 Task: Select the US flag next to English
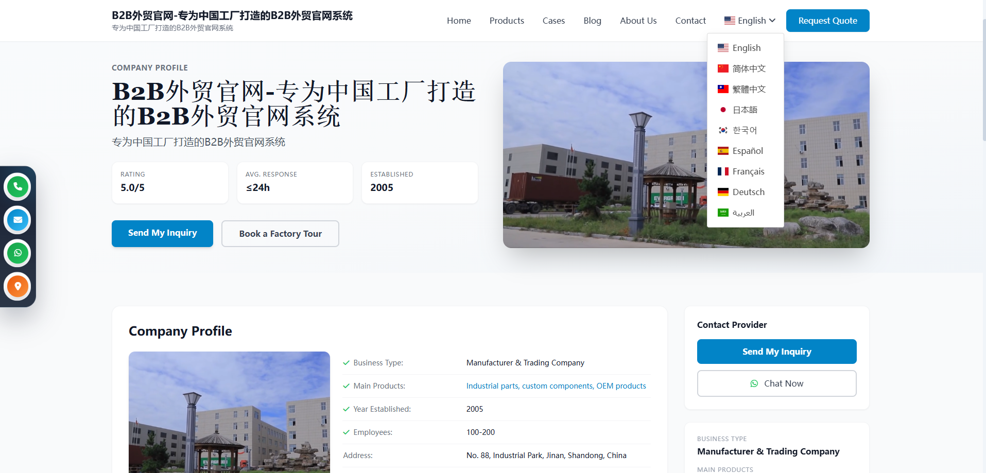coord(723,48)
